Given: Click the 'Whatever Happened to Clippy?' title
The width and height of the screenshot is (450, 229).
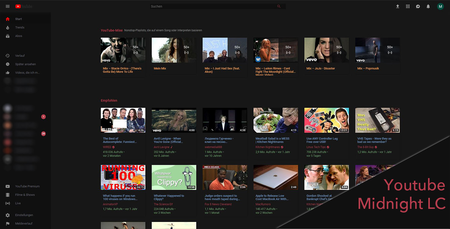Looking at the screenshot, I should 169,198.
